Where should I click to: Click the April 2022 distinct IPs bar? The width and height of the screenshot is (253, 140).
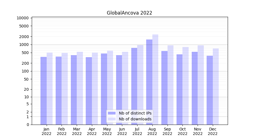89,91
